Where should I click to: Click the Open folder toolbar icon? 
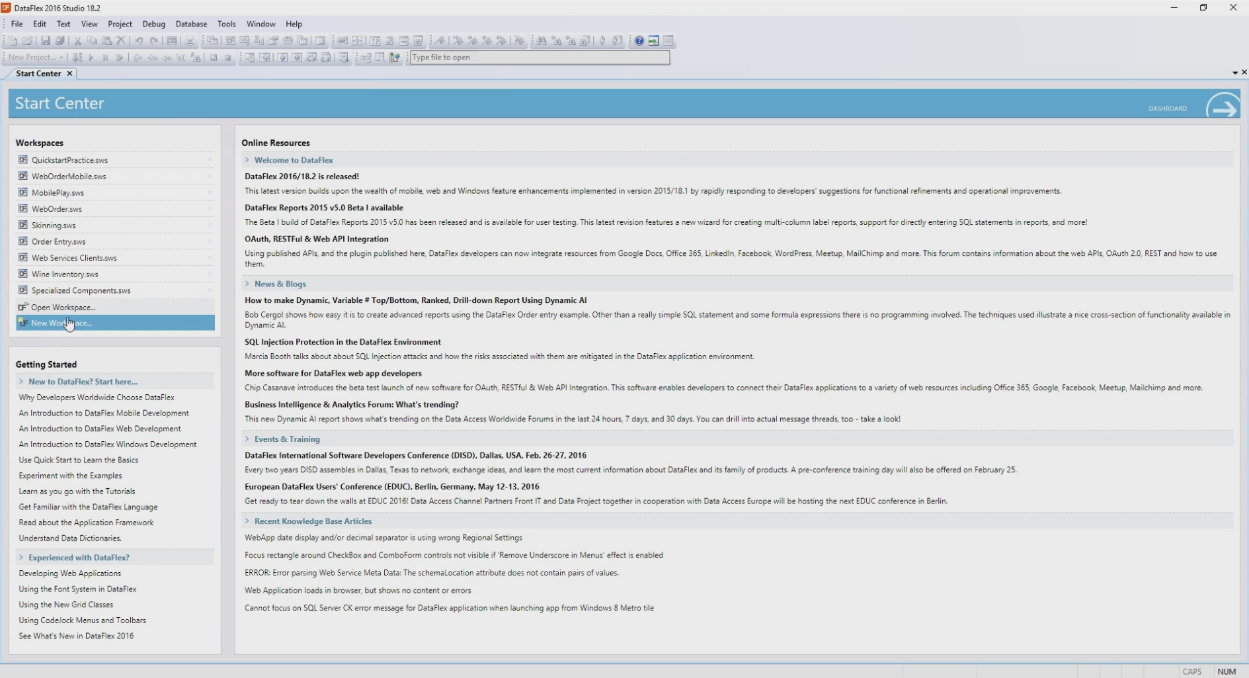[x=27, y=41]
